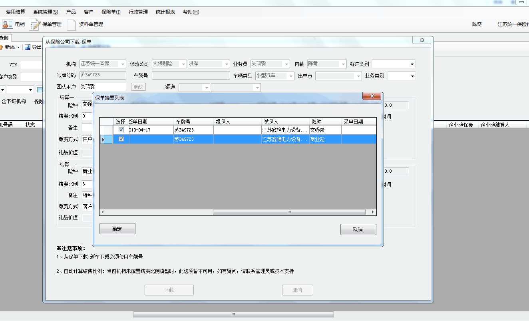
Task: Open the 行政管理 menu
Action: [x=138, y=12]
